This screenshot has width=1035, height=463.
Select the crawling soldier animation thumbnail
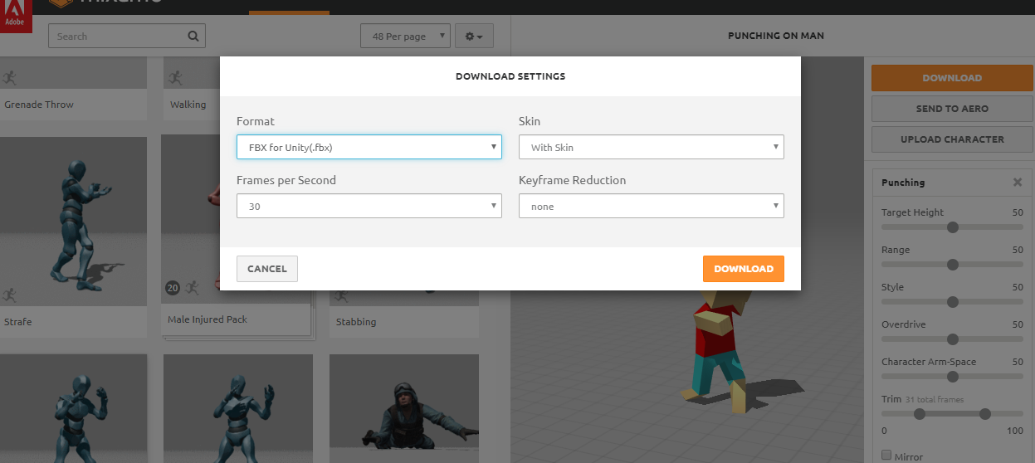pyautogui.click(x=404, y=408)
